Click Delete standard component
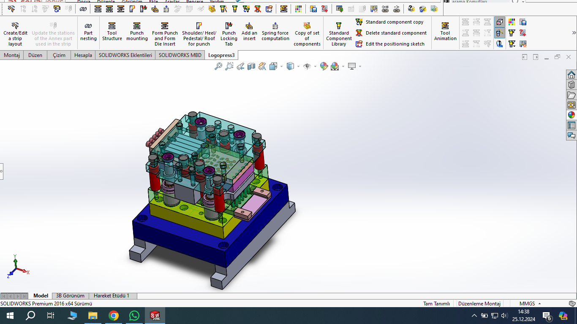 click(x=396, y=33)
